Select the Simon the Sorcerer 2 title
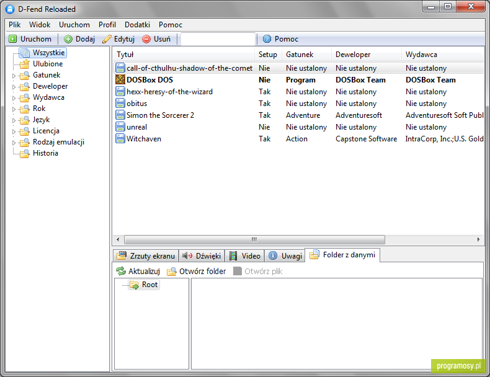 click(x=160, y=115)
